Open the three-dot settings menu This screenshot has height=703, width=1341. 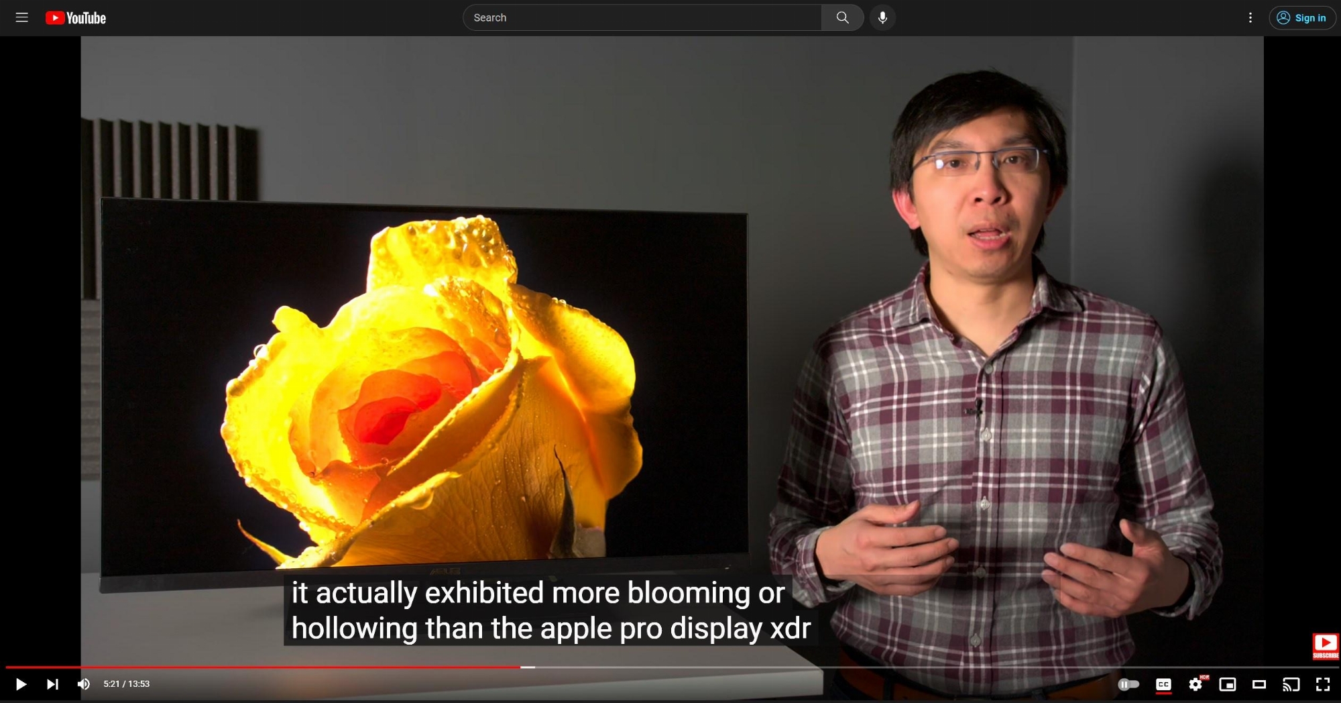tap(1250, 18)
